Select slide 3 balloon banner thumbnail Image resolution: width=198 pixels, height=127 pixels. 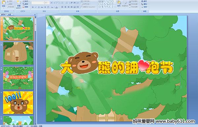pos(18,78)
